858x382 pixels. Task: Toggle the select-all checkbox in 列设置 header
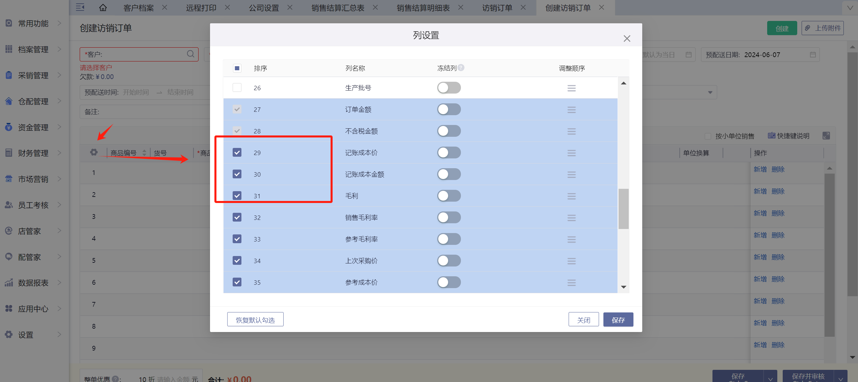(237, 68)
